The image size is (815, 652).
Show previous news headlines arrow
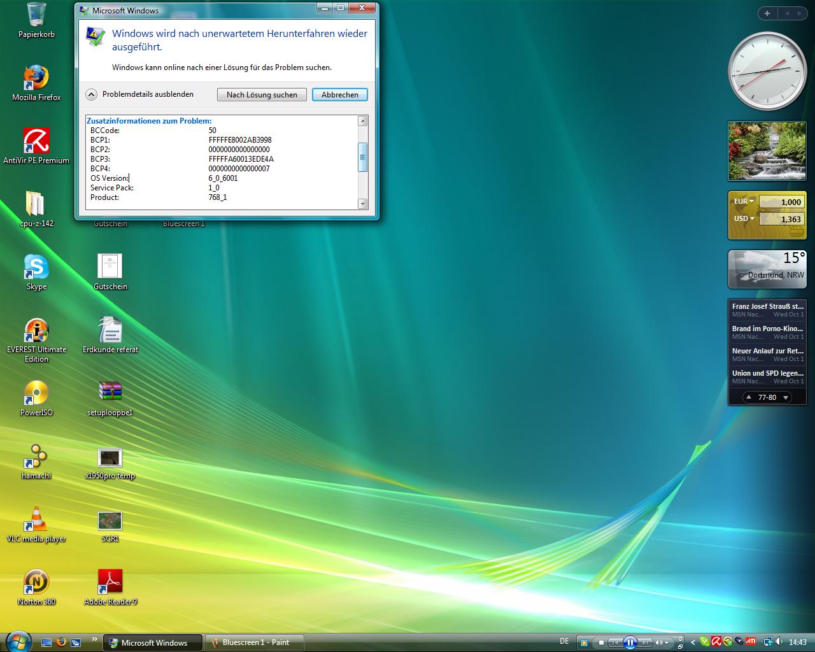[748, 397]
